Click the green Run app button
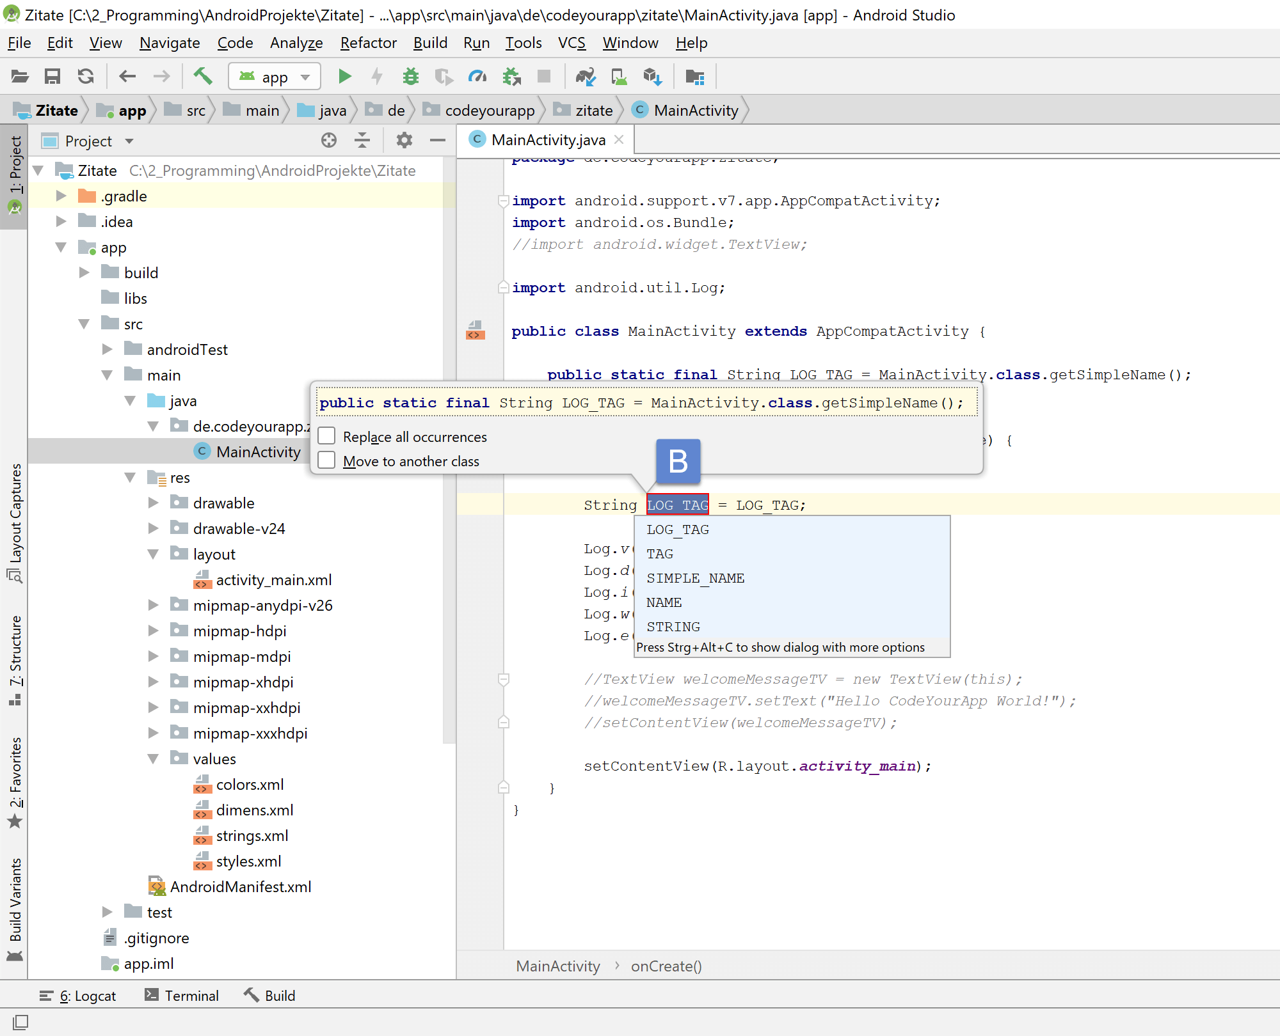The height and width of the screenshot is (1036, 1280). (345, 77)
